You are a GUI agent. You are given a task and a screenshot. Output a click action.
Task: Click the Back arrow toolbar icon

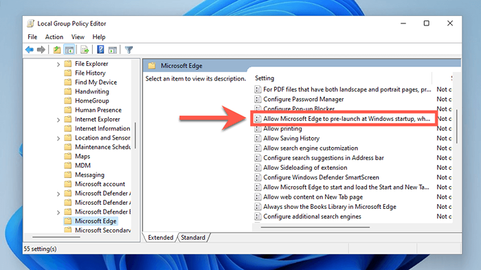(x=30, y=49)
